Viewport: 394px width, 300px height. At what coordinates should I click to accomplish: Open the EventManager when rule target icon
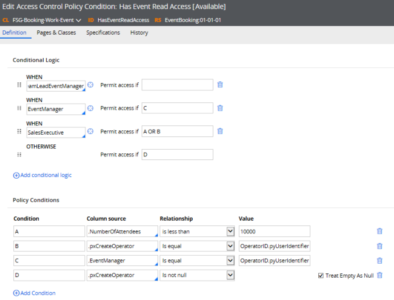pos(90,108)
